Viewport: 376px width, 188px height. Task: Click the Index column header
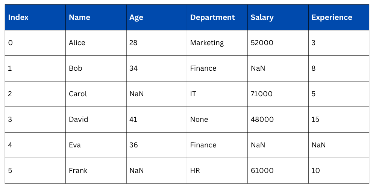(18, 17)
